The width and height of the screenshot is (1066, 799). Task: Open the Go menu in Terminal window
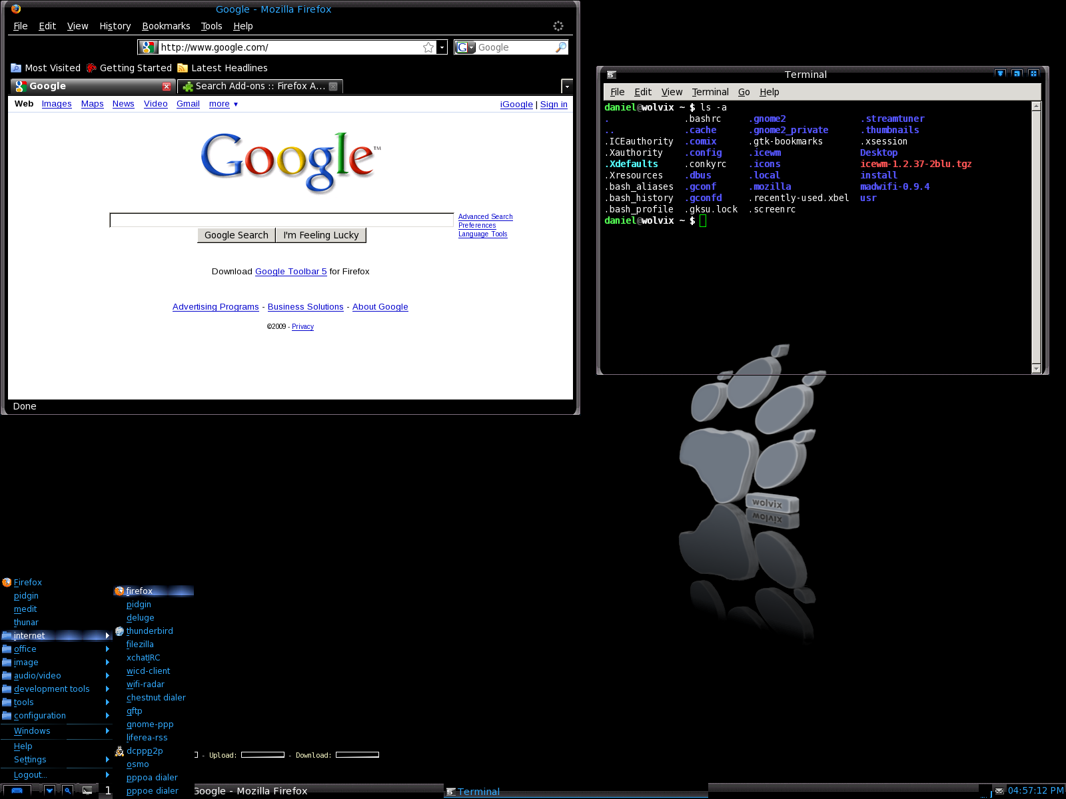click(x=744, y=92)
